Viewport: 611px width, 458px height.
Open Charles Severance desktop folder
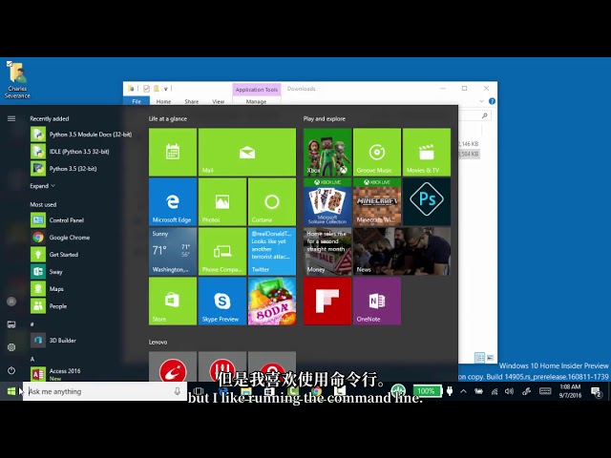[17, 80]
